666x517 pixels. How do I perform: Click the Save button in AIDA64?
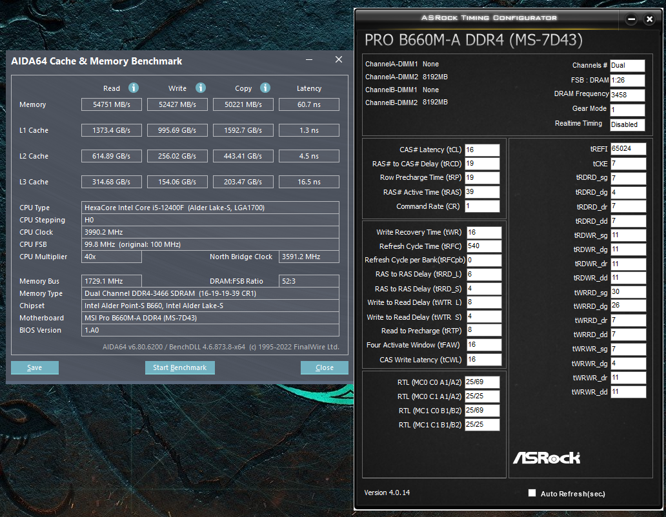point(35,367)
